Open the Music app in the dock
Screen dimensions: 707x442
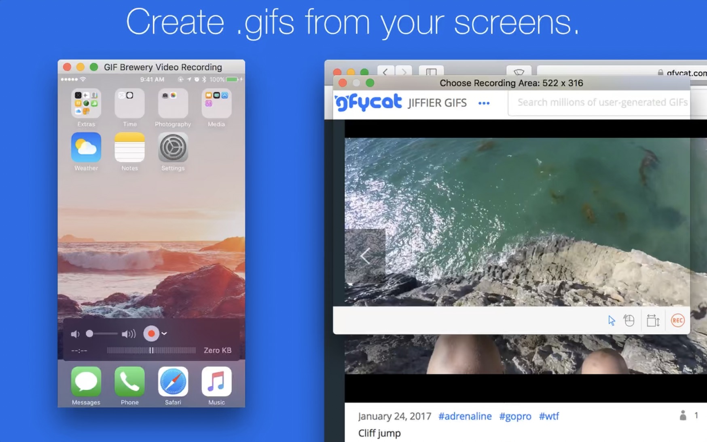pos(216,382)
